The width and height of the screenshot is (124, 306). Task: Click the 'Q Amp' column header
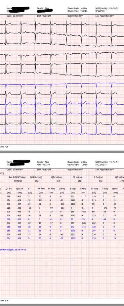click(x=62, y=189)
